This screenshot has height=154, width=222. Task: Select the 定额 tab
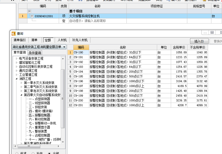[48, 40]
